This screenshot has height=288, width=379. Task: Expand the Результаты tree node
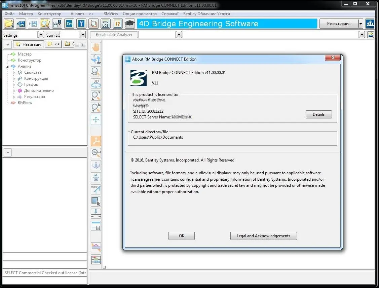point(14,97)
